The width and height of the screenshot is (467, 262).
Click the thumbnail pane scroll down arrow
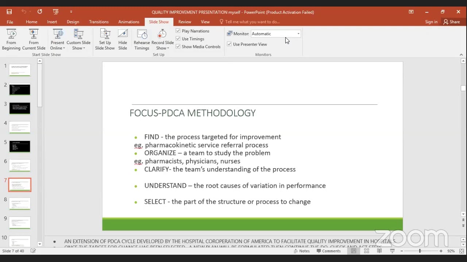click(x=39, y=244)
